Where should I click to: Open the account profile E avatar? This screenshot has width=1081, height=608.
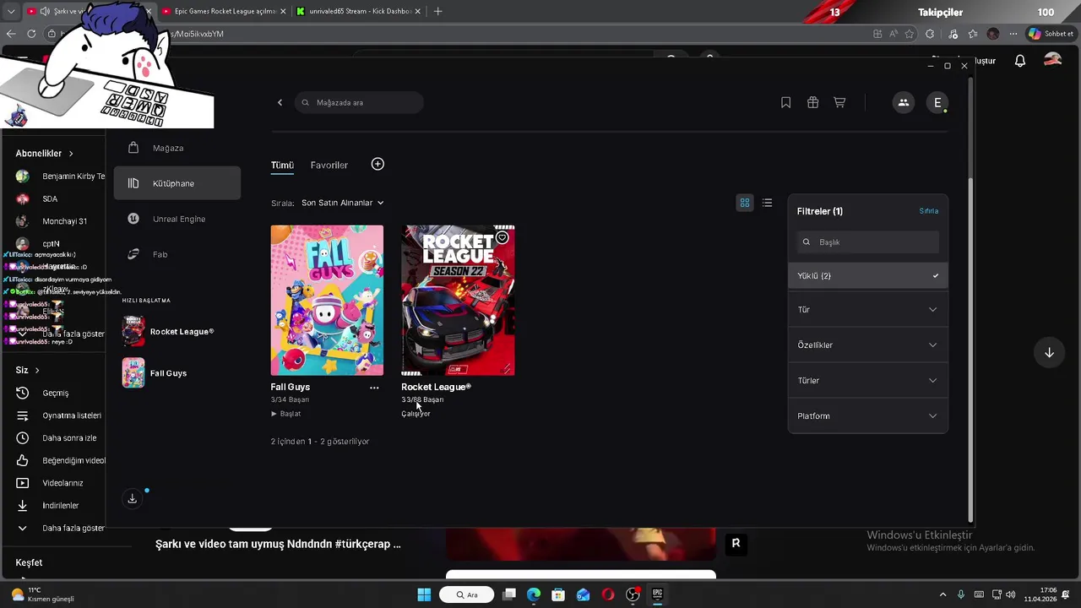pos(937,102)
